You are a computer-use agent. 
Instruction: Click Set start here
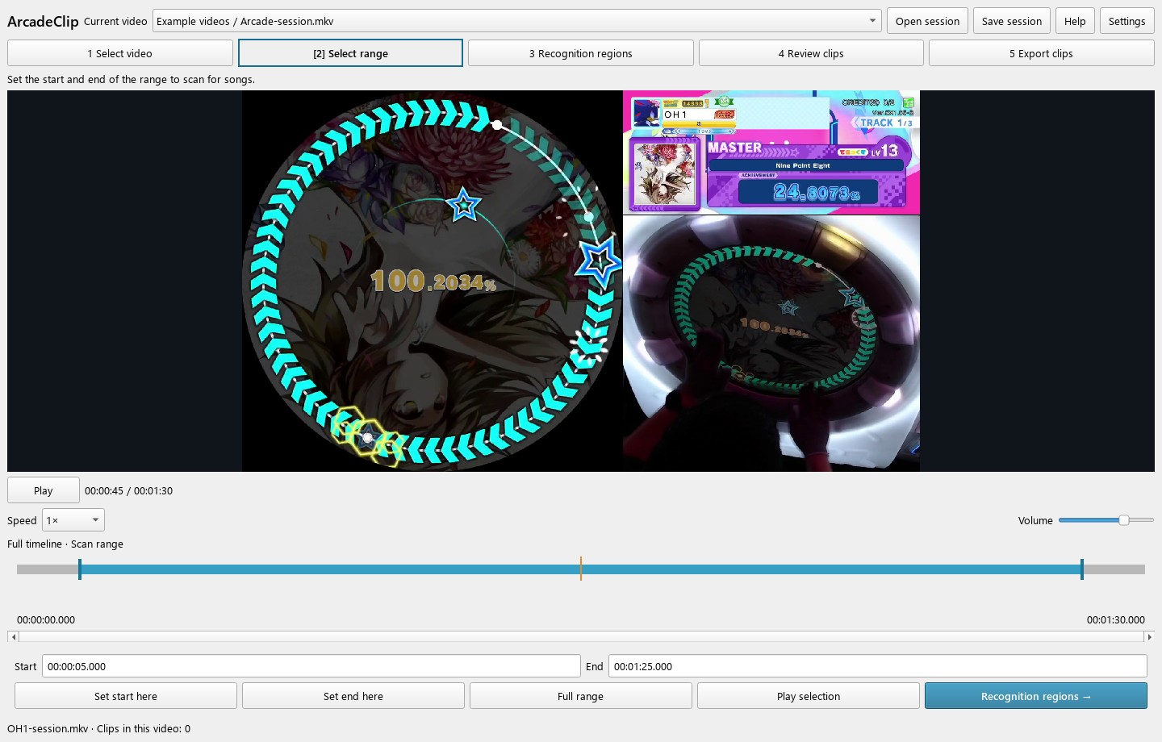[x=126, y=696]
